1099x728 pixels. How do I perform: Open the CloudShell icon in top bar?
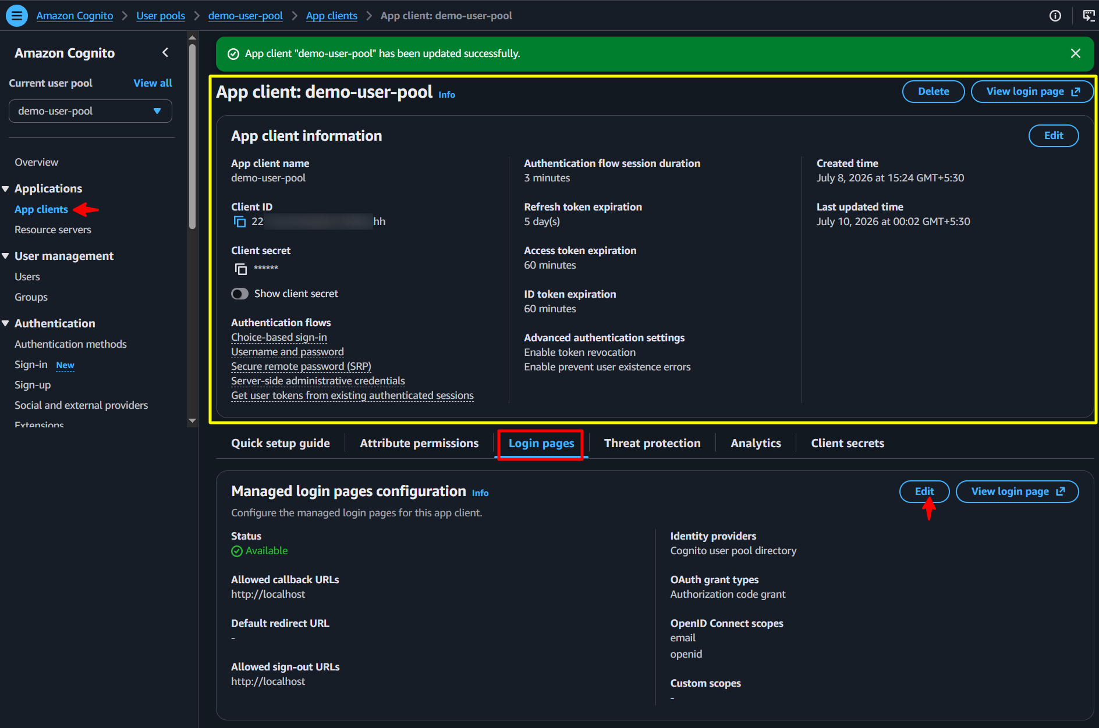[x=1088, y=16]
